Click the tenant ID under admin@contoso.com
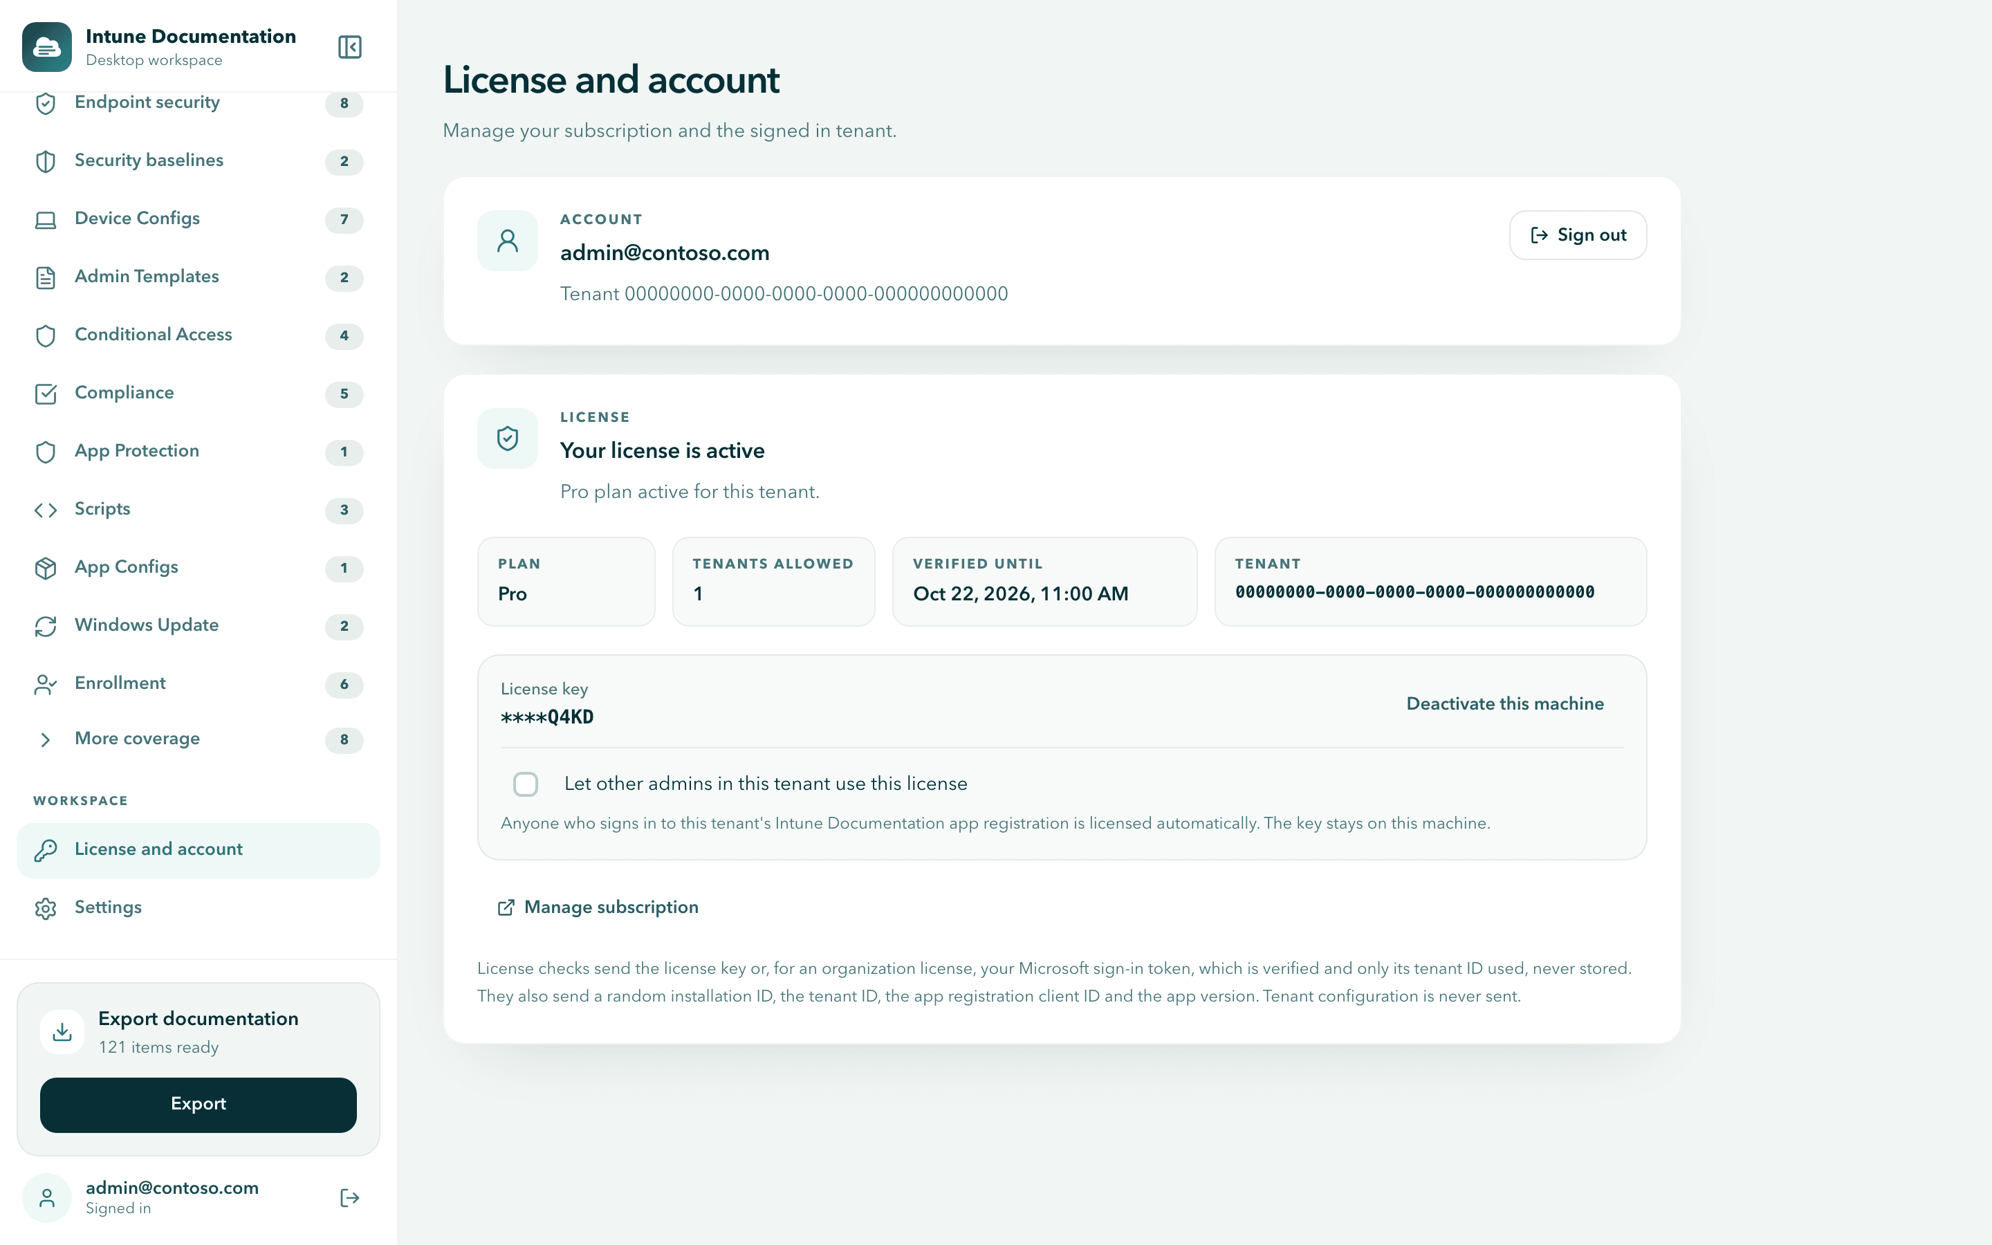1992x1245 pixels. pyautogui.click(x=784, y=294)
